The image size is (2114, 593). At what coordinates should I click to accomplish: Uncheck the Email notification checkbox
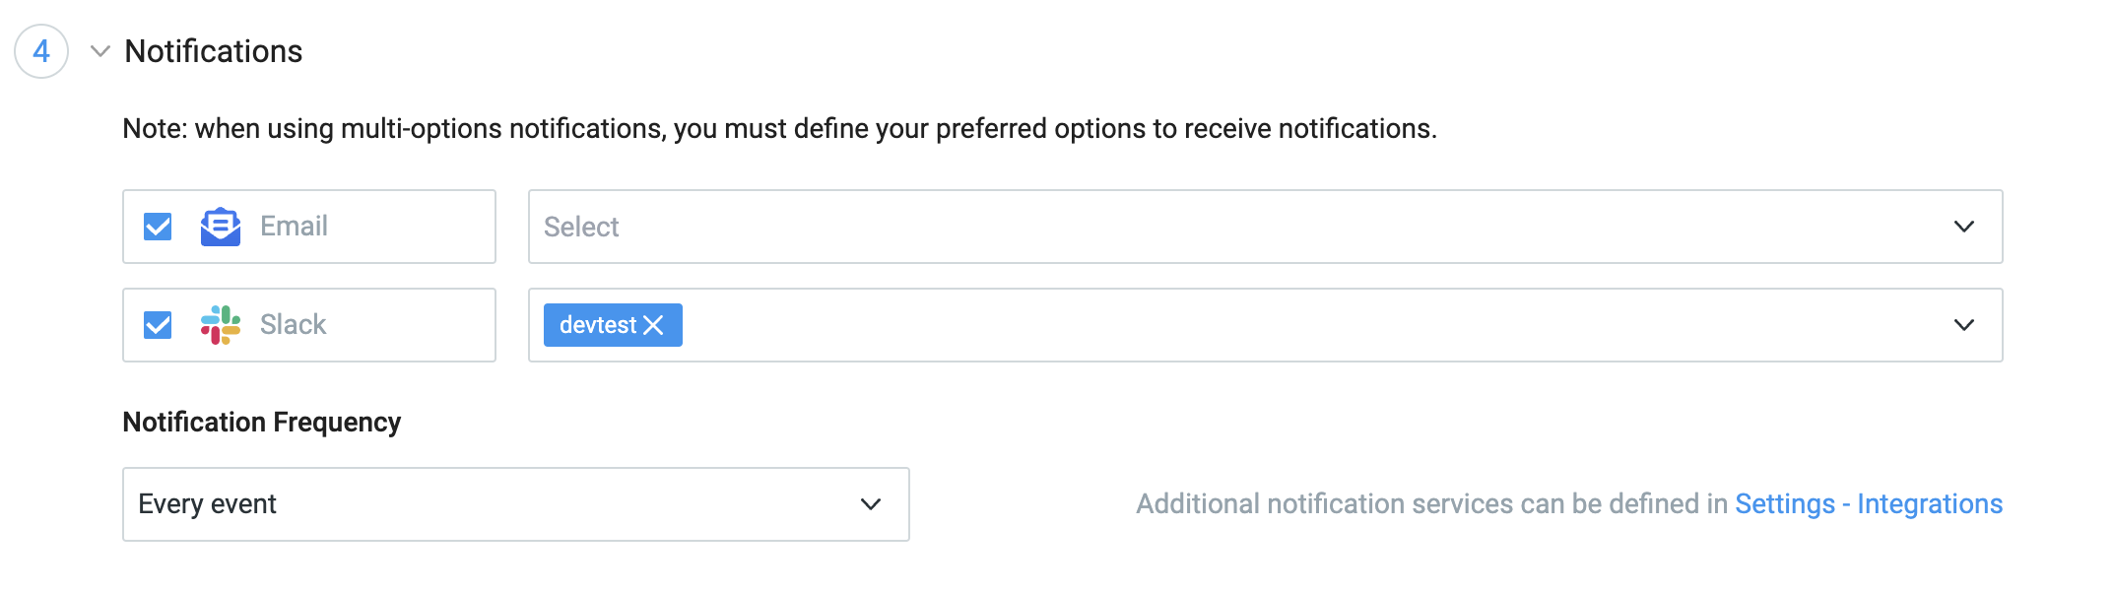[x=158, y=227]
